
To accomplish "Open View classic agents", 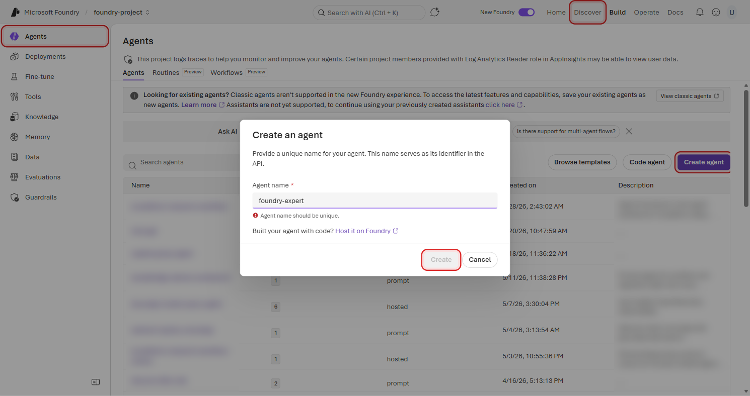I will [690, 96].
